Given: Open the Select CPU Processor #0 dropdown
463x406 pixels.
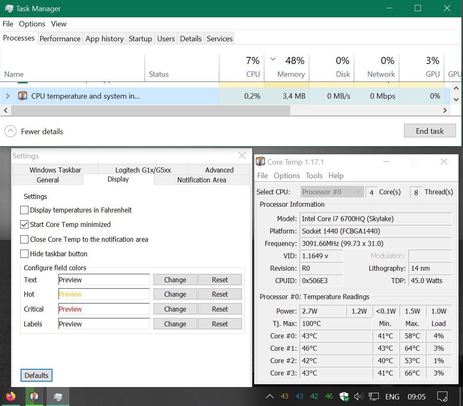Looking at the screenshot, I should click(332, 192).
